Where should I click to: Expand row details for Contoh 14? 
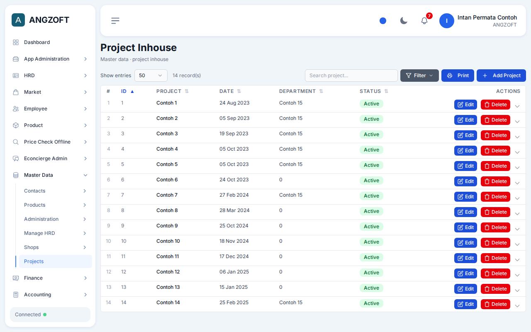tap(517, 306)
